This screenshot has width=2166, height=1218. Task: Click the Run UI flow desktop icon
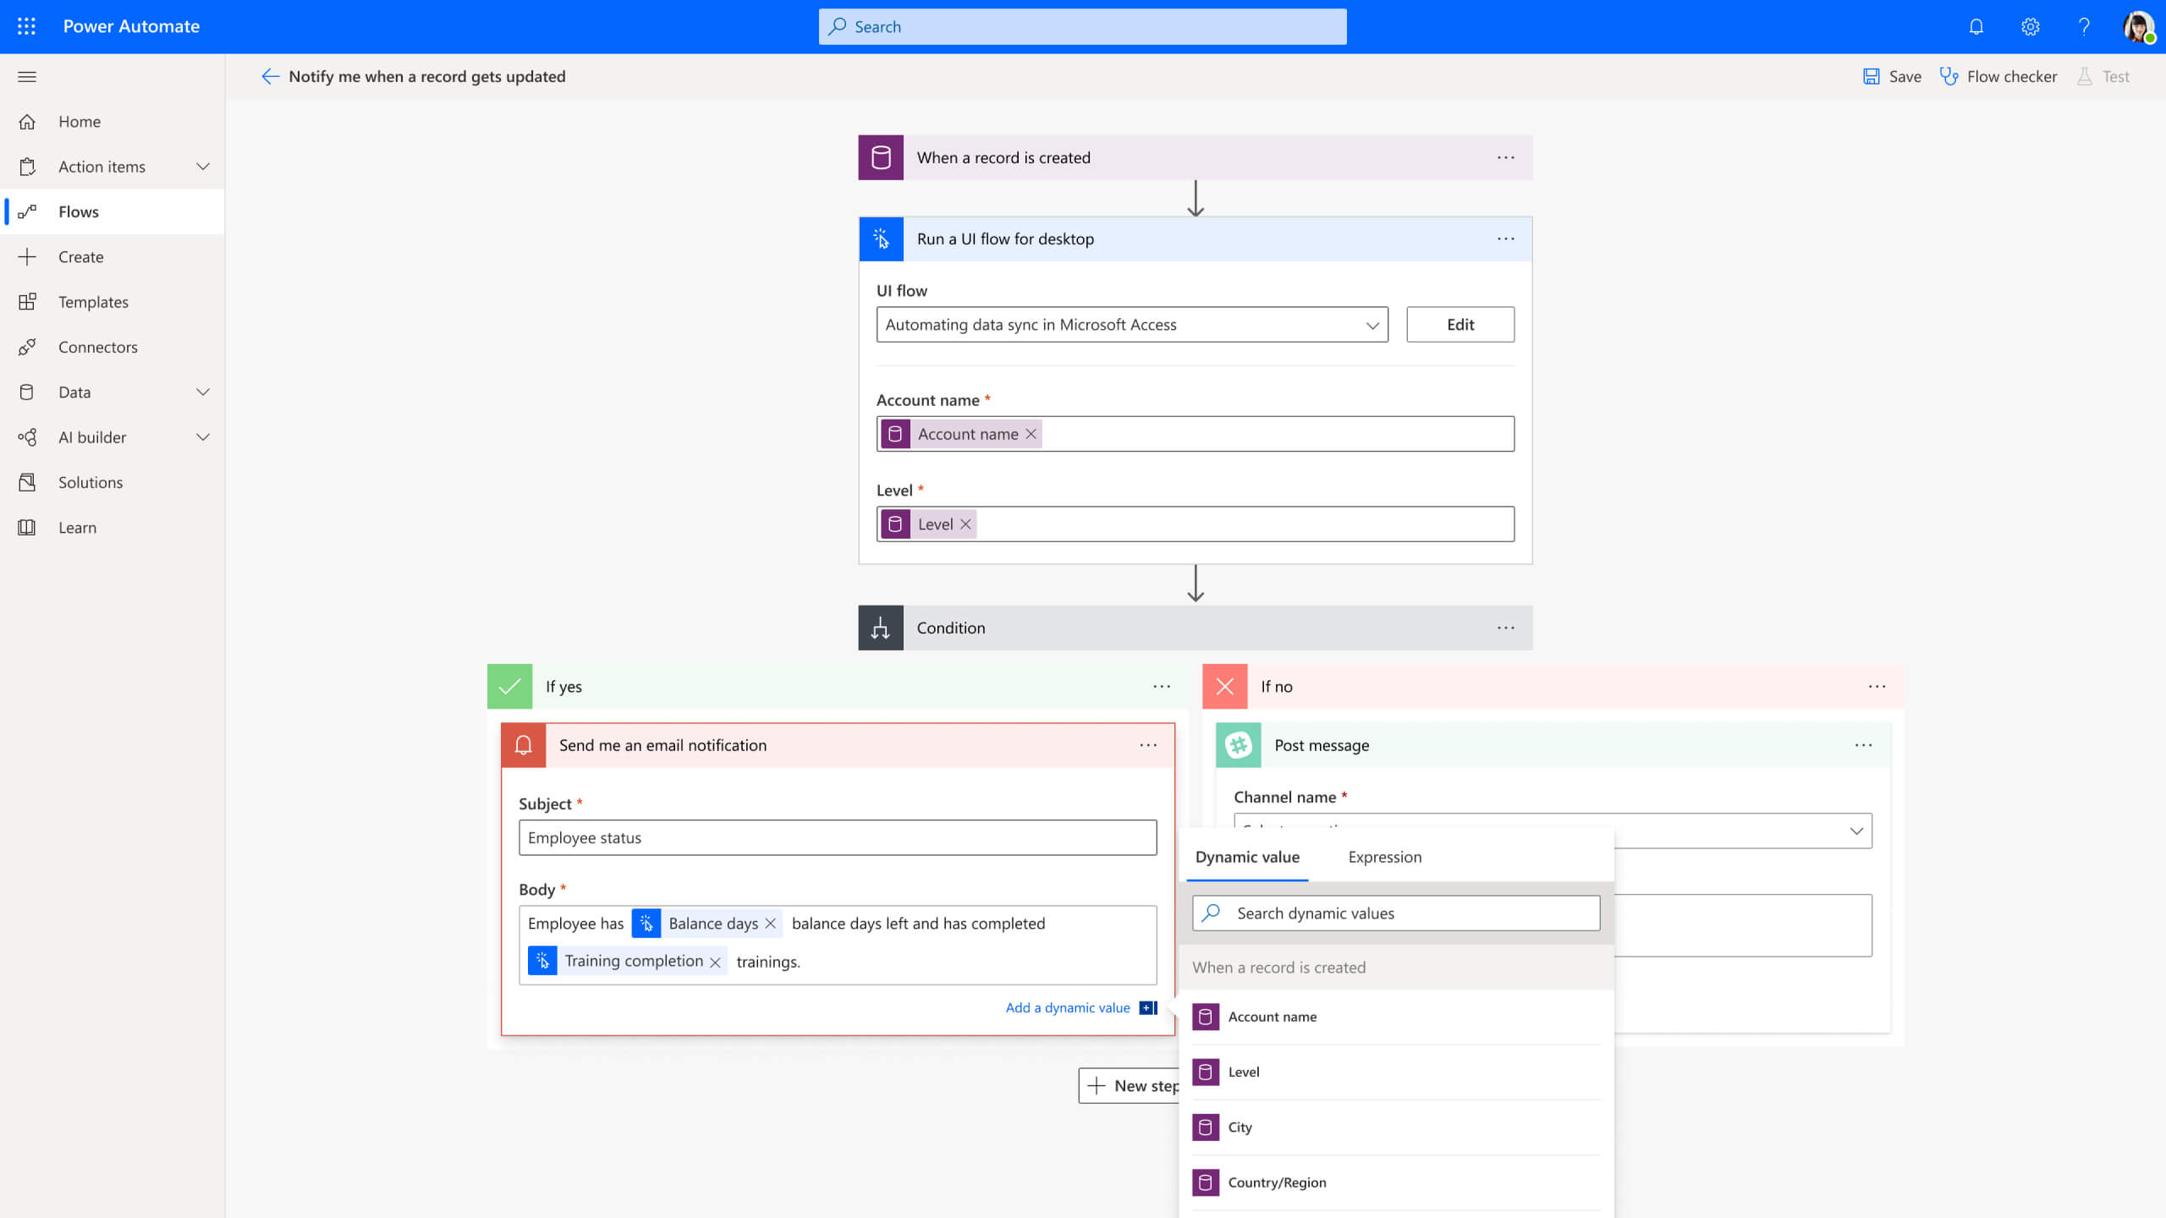[x=881, y=238]
